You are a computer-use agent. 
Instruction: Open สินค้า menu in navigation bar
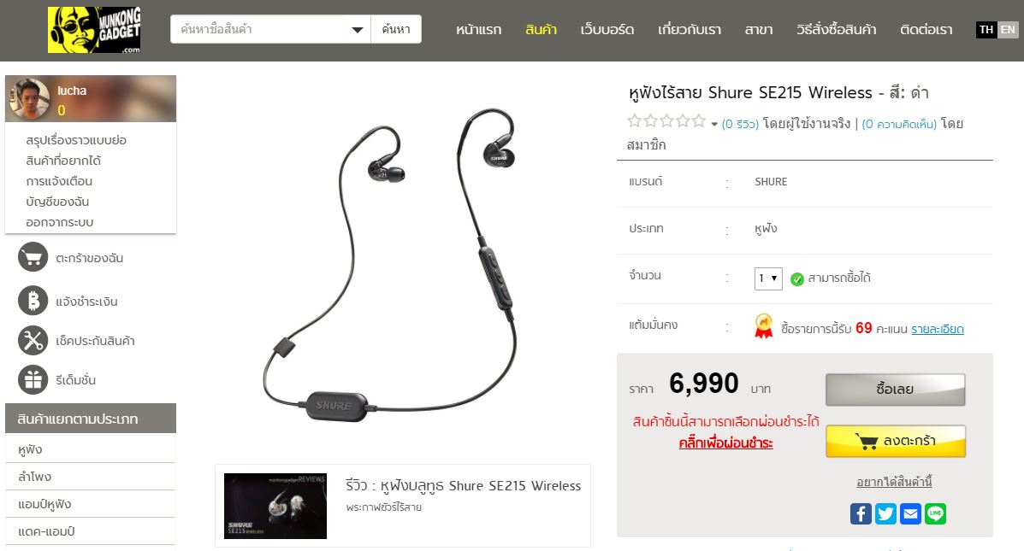coord(541,30)
